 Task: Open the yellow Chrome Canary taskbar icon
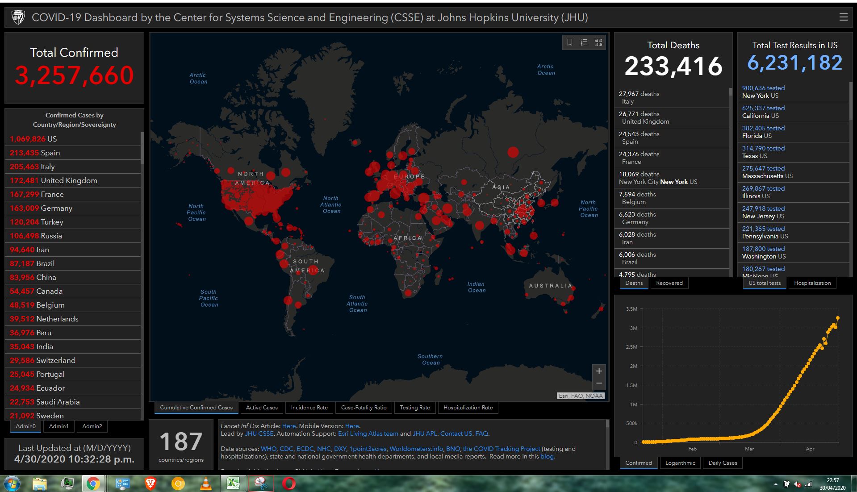point(178,484)
